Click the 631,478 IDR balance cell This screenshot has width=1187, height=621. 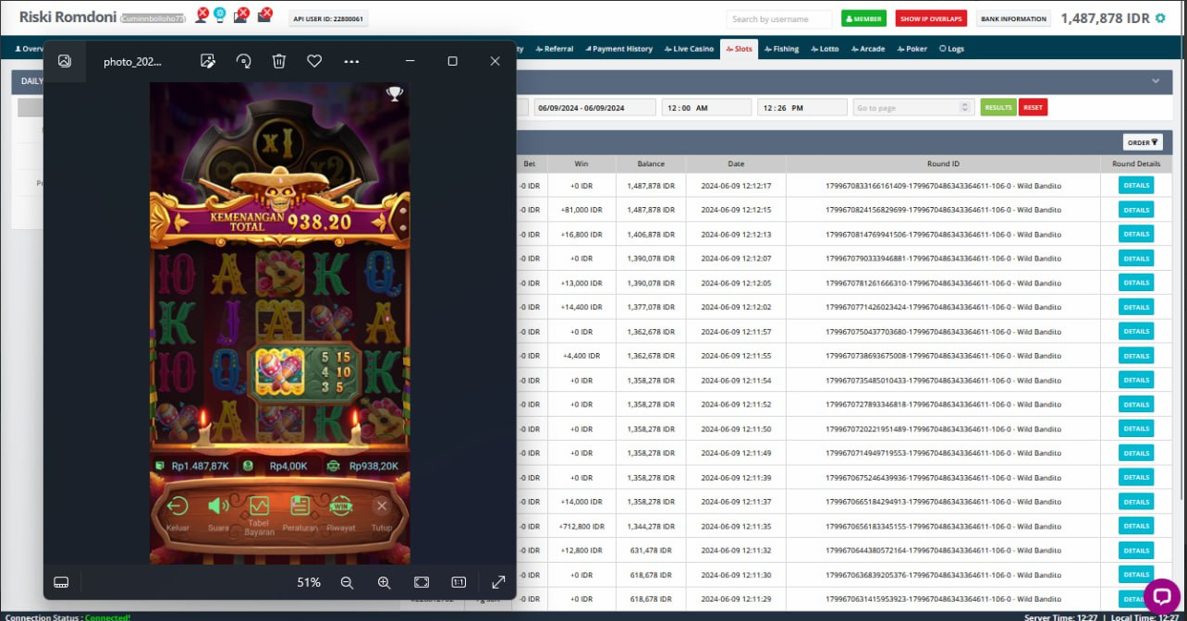(x=651, y=550)
